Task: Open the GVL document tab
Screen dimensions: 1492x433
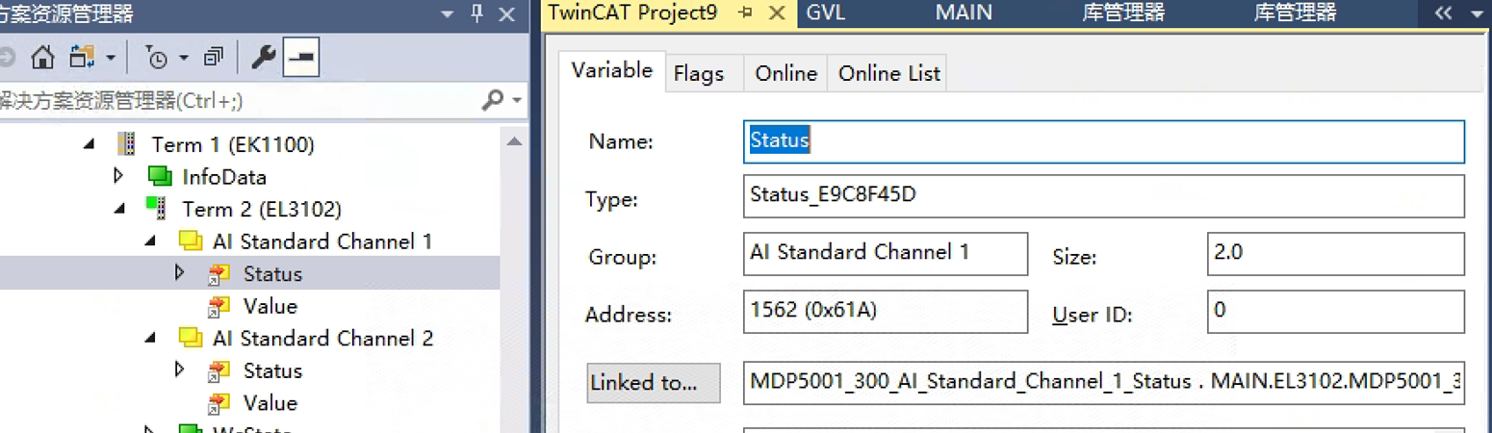Action: 825,13
